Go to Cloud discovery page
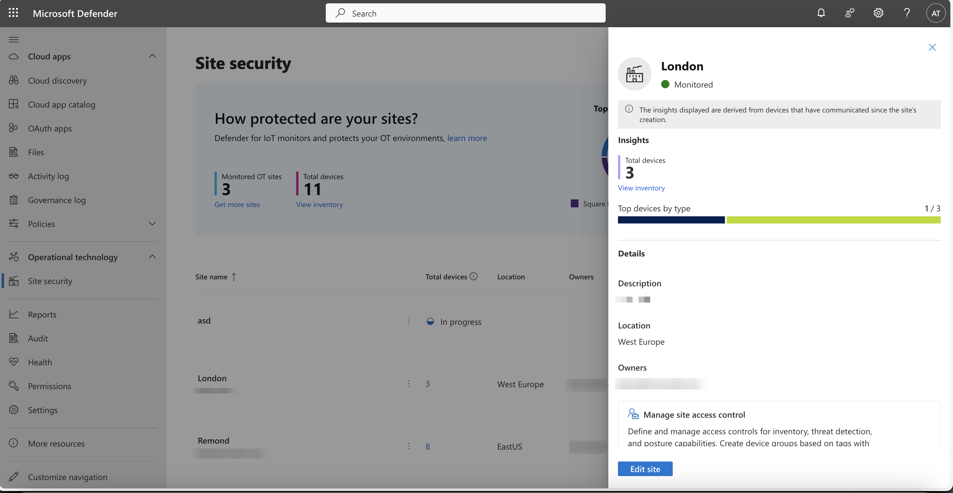This screenshot has height=493, width=953. pos(57,81)
